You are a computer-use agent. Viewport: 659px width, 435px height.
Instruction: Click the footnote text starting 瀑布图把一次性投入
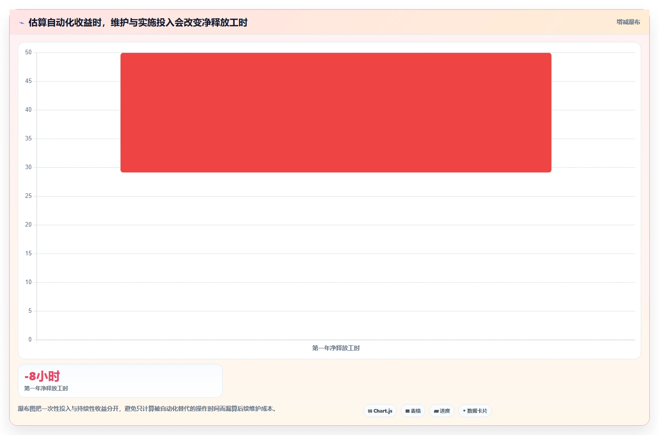click(x=147, y=409)
